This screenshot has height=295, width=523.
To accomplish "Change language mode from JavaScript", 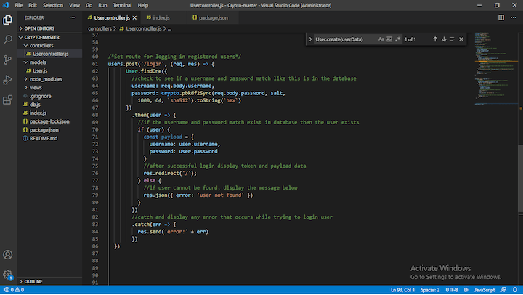I will click(485, 290).
